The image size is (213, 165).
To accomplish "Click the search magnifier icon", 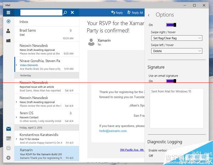I will coord(65,13).
